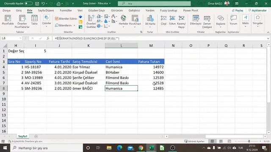Insert a Tablo from the ribbon
The width and height of the screenshot is (271, 152).
(x=34, y=20)
